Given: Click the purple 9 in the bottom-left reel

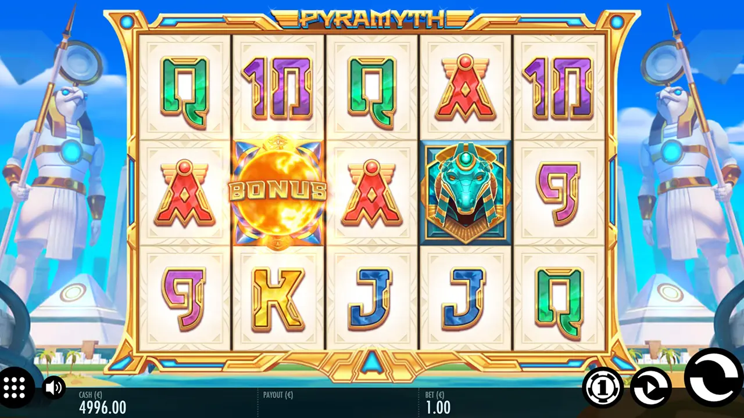Looking at the screenshot, I should [184, 298].
